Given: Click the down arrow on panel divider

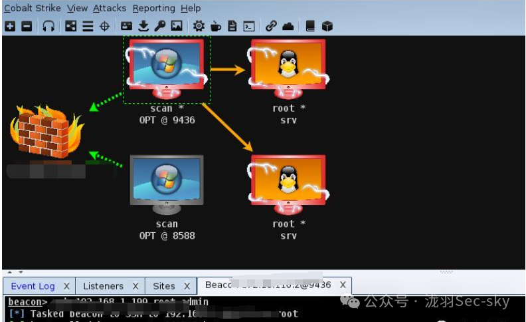Looking at the screenshot, I should click(x=21, y=272).
